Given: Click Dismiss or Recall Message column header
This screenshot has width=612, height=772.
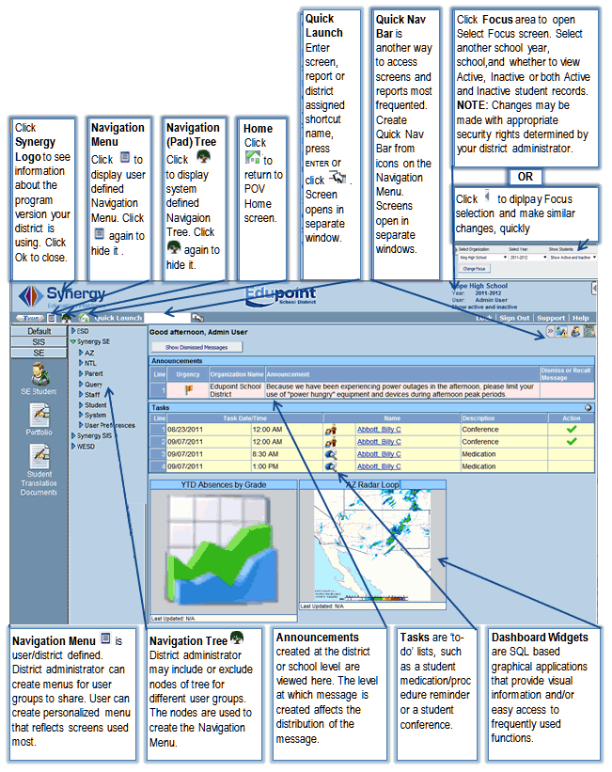Looking at the screenshot, I should click(x=567, y=374).
